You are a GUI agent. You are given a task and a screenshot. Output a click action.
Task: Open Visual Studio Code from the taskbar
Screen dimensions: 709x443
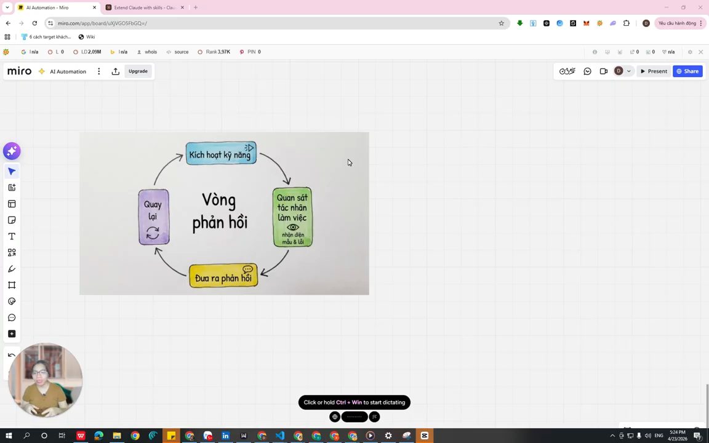280,436
